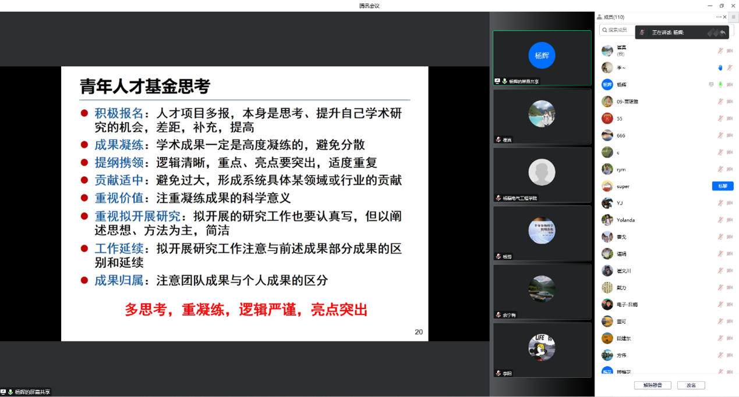Viewport: 739px width, 397px height.
Task: Click the members icon in panel header
Action: click(x=600, y=17)
